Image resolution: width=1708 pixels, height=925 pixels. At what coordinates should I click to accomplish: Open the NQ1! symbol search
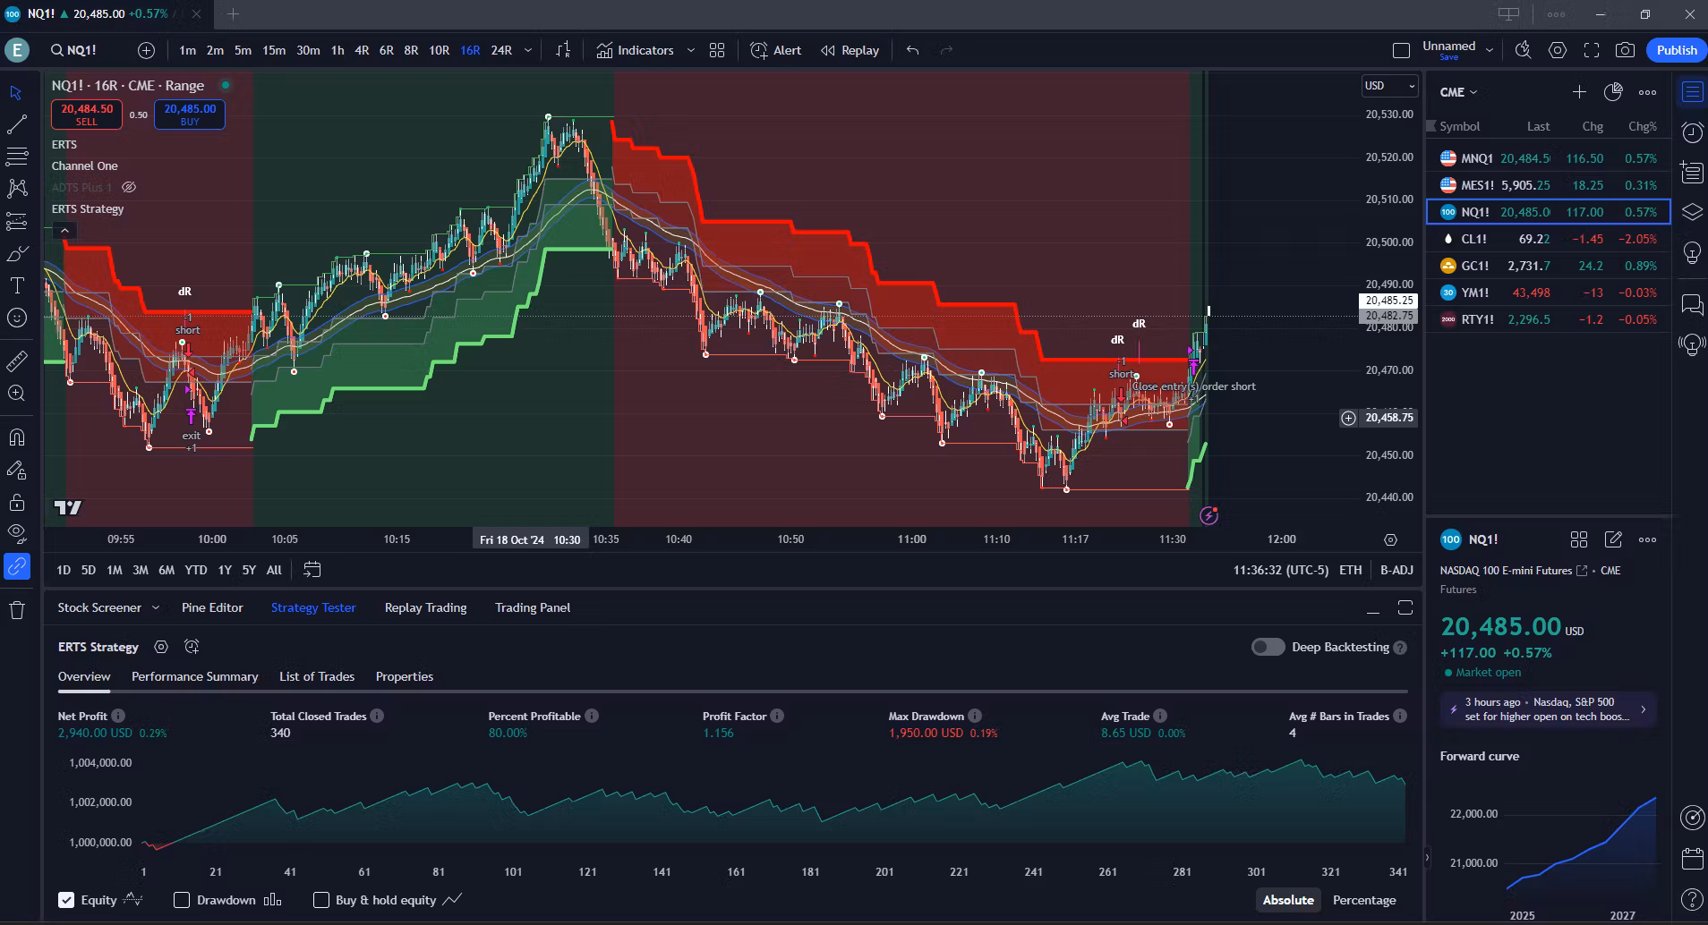[x=73, y=50]
